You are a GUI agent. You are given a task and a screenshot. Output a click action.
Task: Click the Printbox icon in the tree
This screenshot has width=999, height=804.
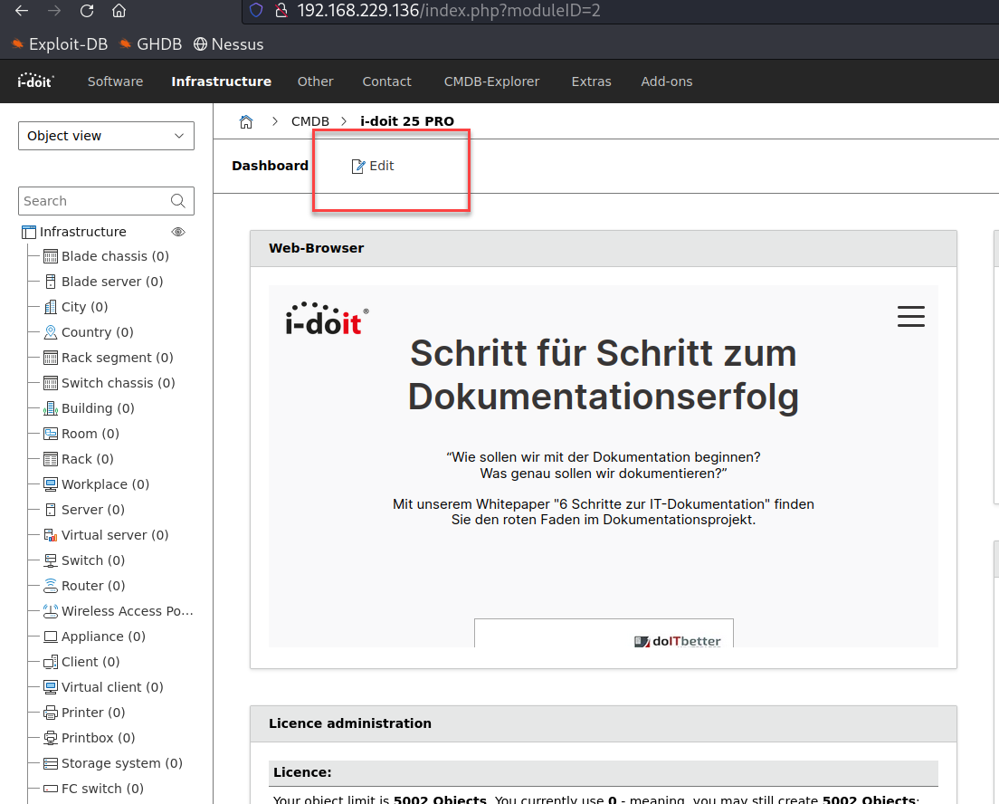click(51, 738)
